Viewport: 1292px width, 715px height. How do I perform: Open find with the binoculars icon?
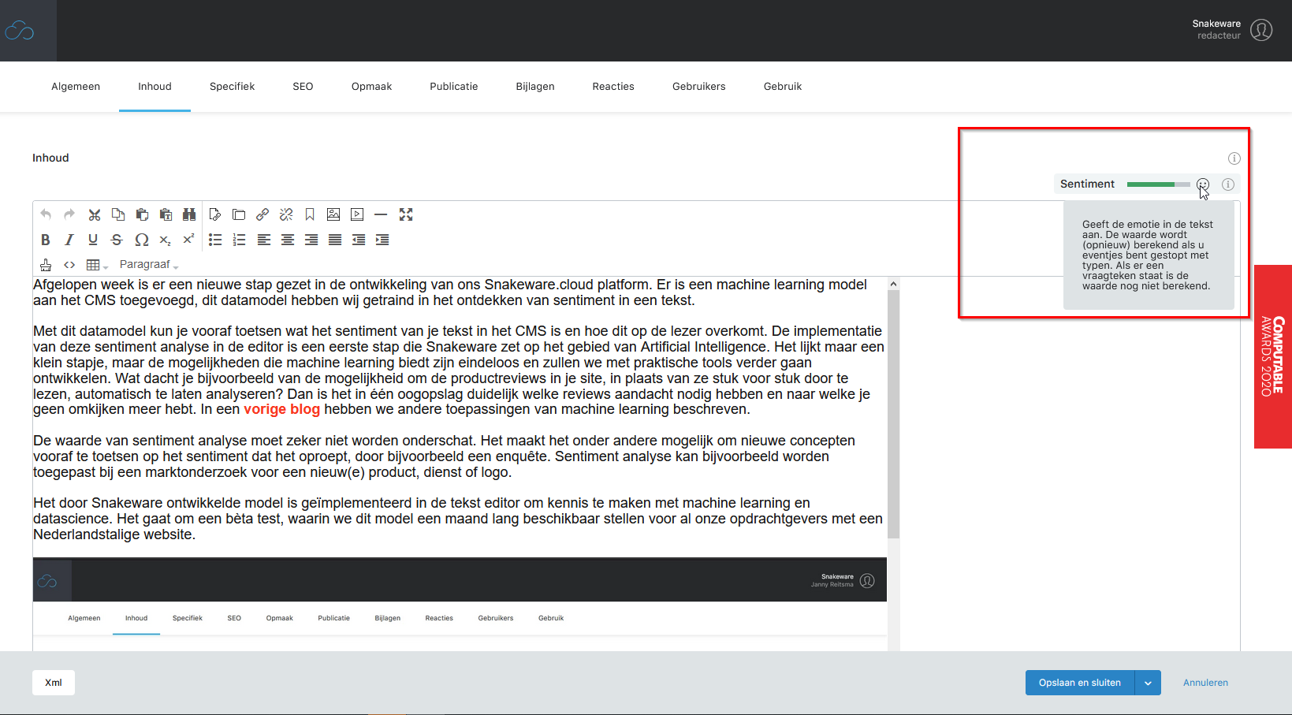pos(189,214)
